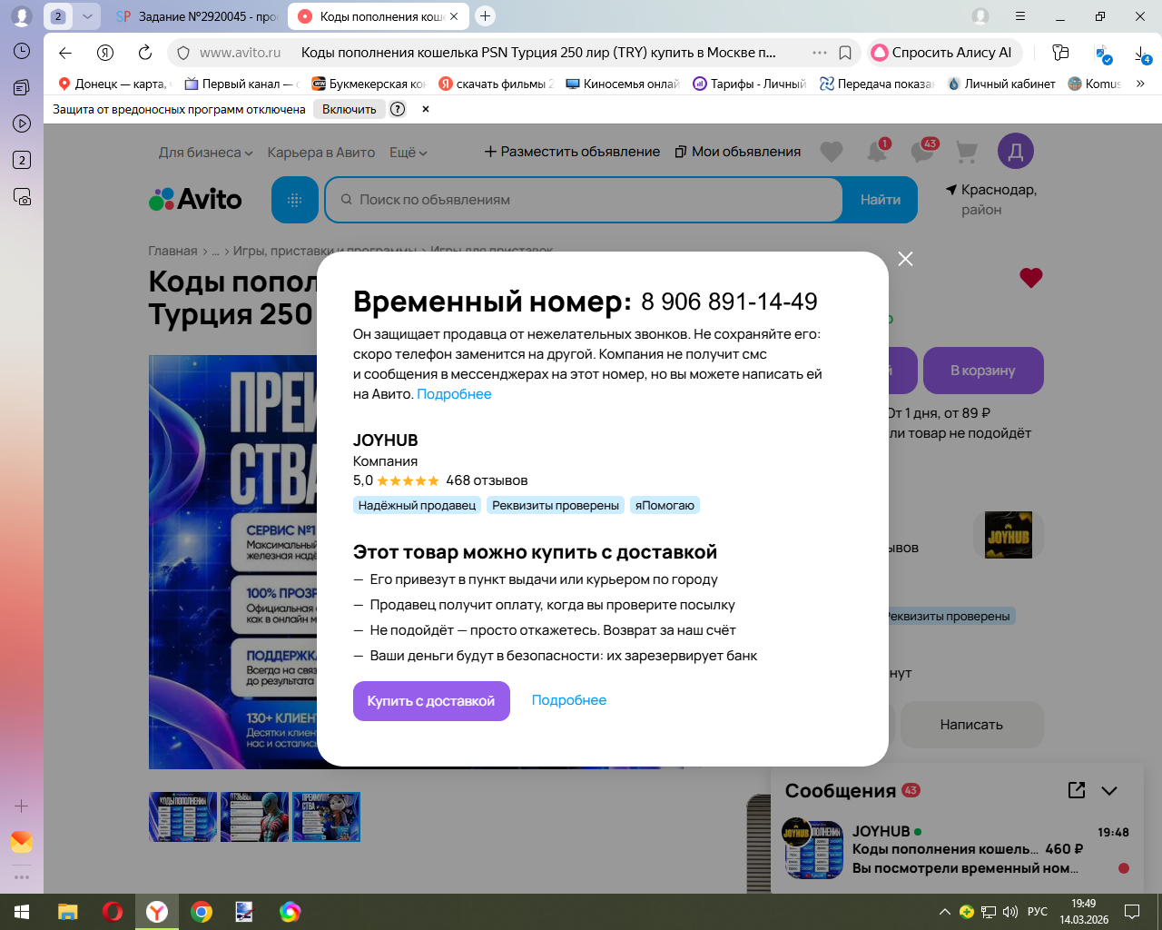The image size is (1162, 930).
Task: Open the sidebar screenshot tool icon
Action: click(22, 196)
